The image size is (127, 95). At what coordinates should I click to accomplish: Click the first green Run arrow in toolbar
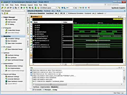[21, 8]
